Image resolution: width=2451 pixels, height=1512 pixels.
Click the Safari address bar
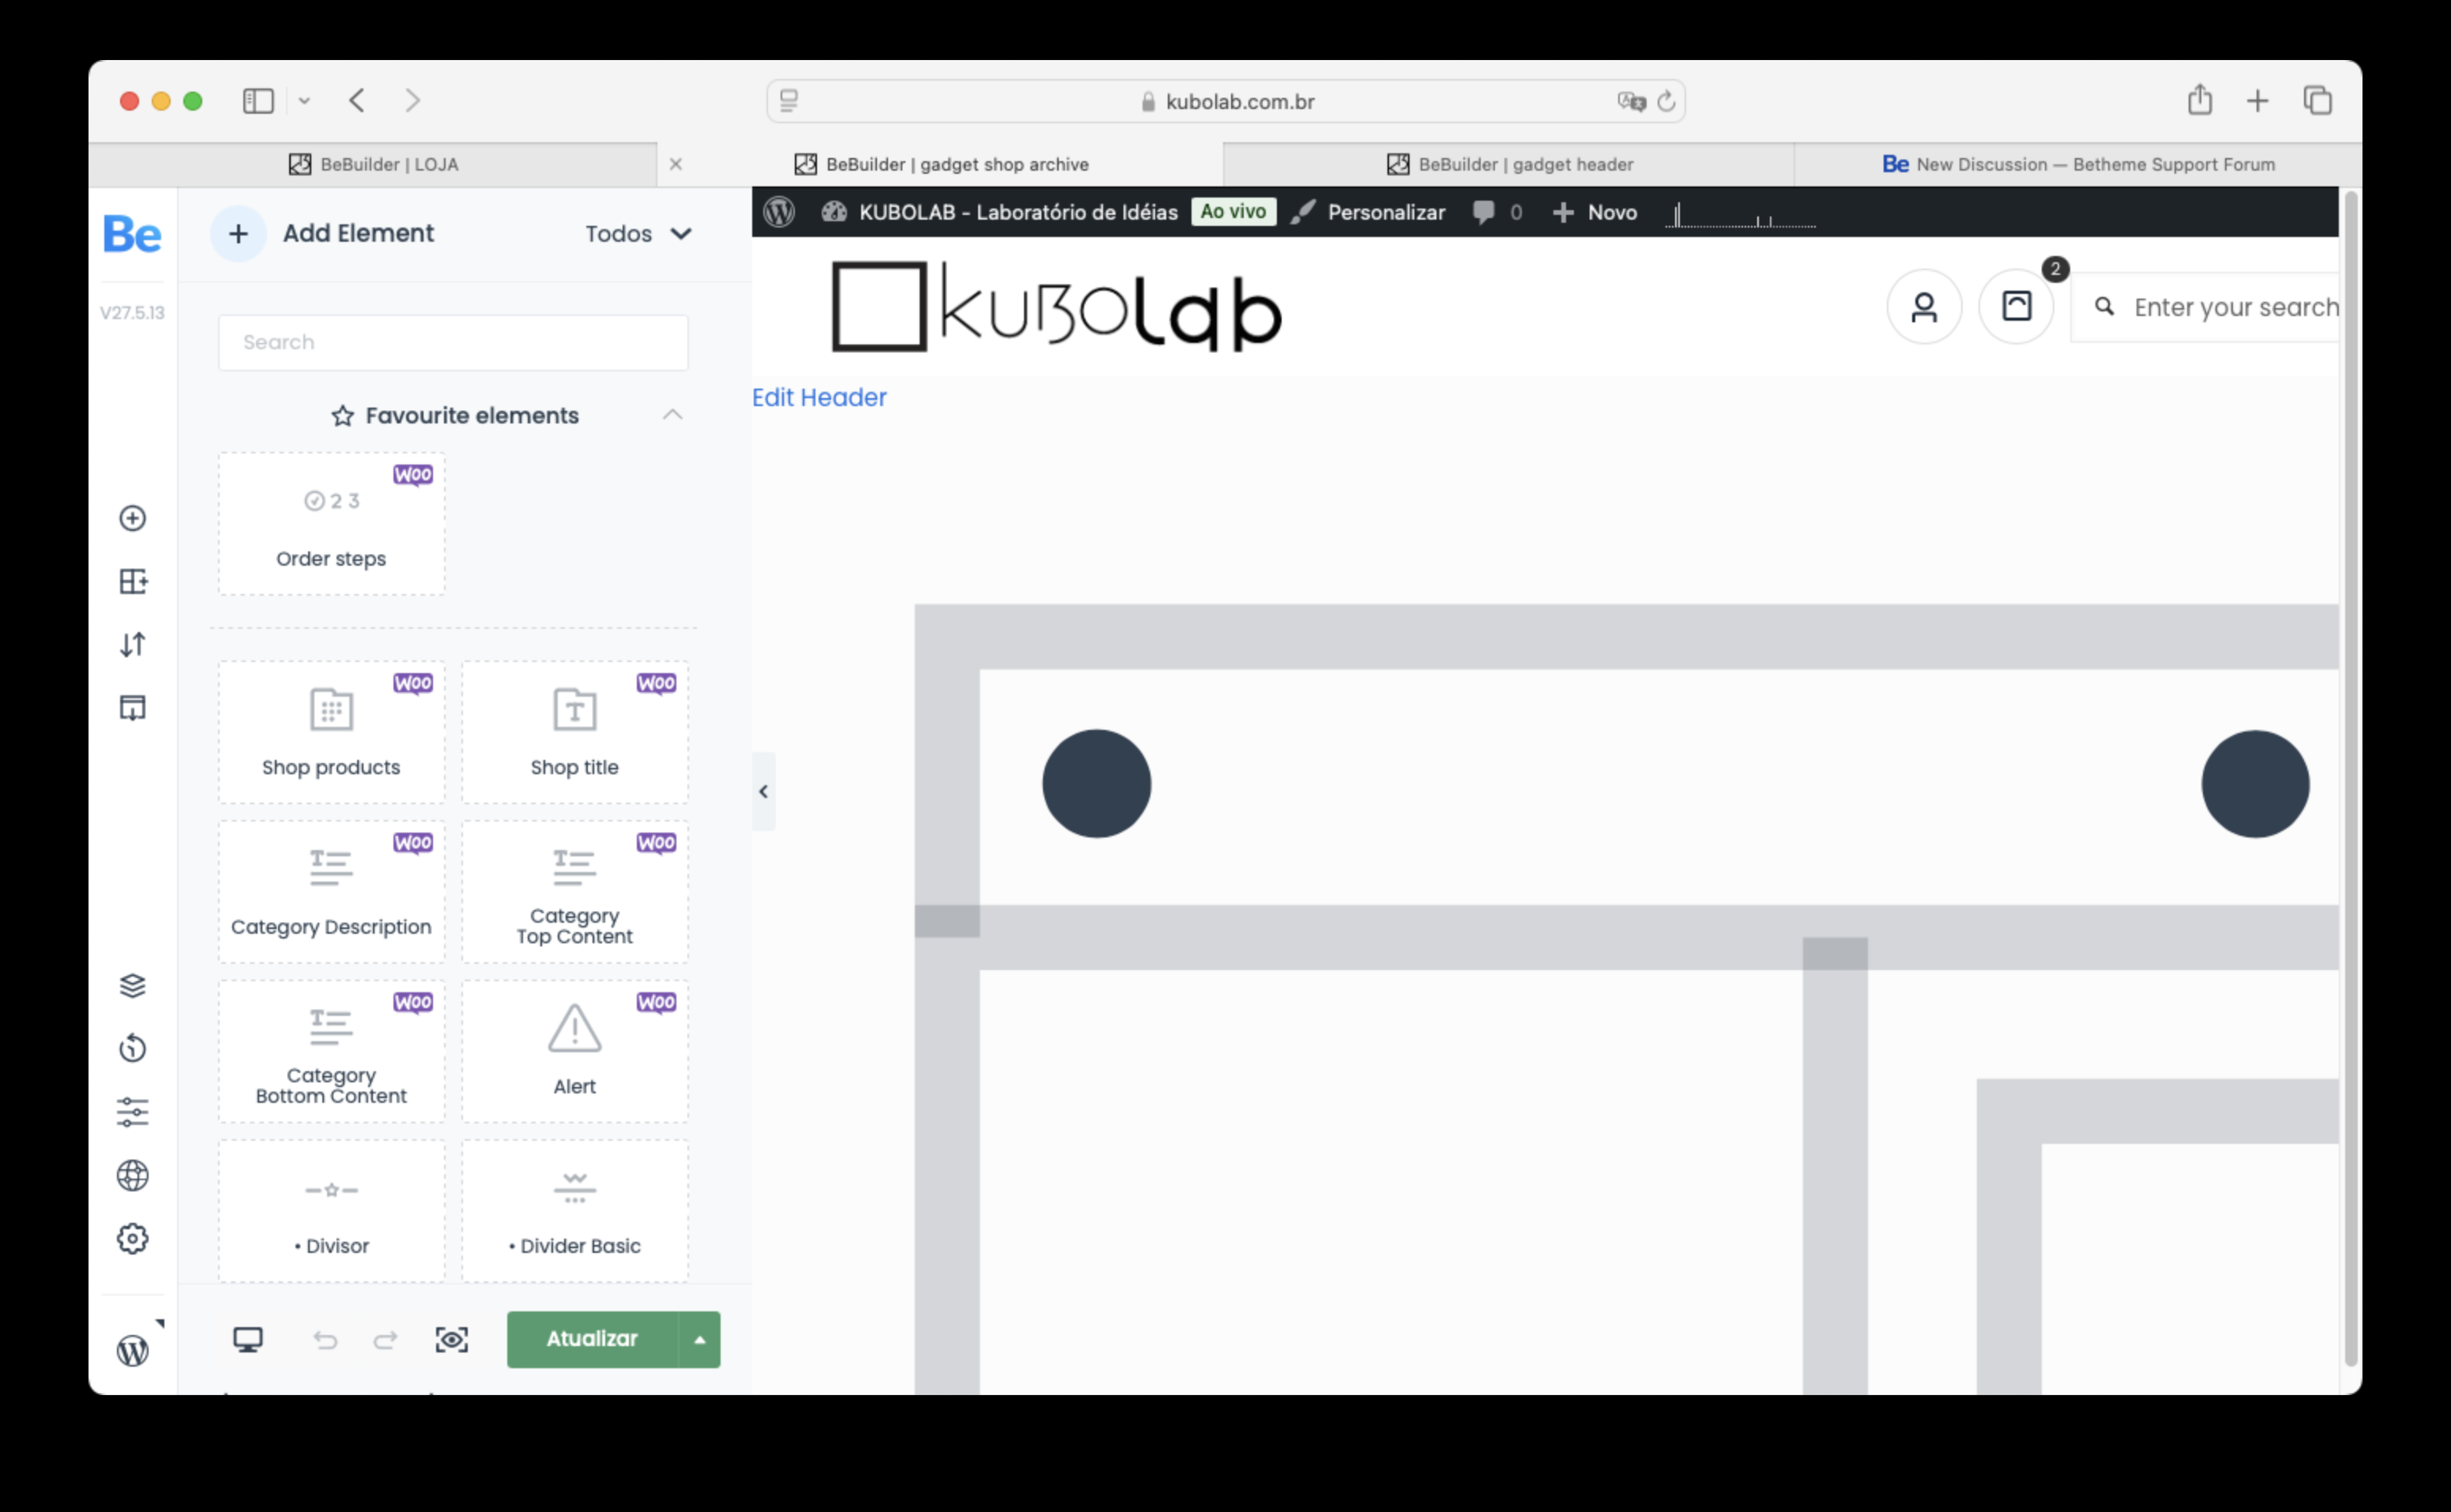[1226, 102]
